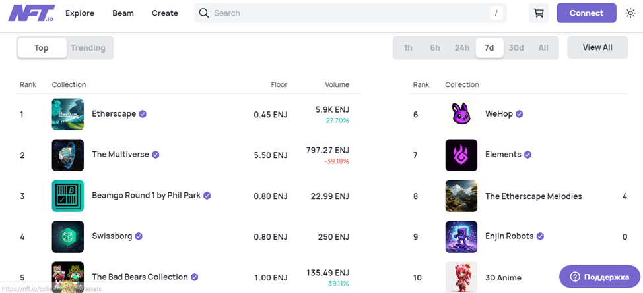The image size is (643, 293).
Task: Click the search magnifier icon
Action: (x=204, y=13)
